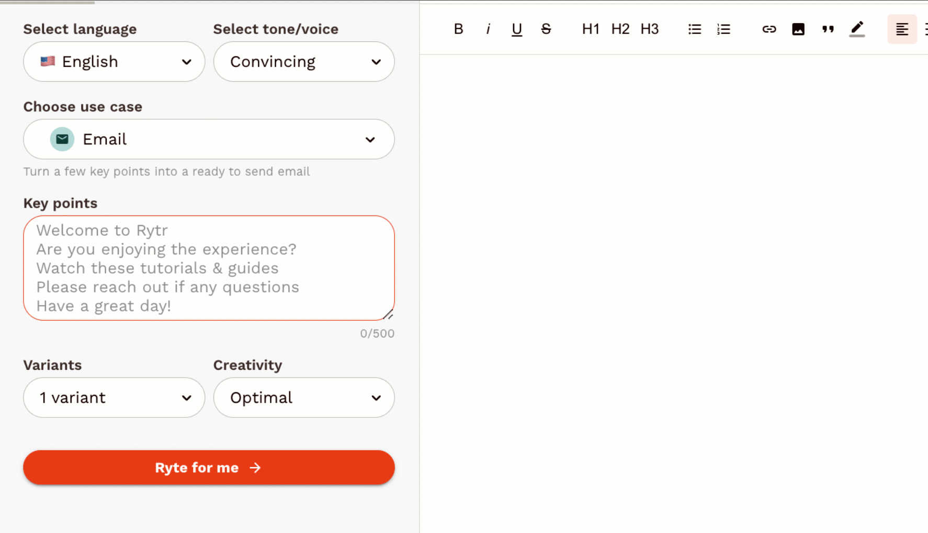
Task: Apply strikethrough formatting
Action: click(x=546, y=29)
